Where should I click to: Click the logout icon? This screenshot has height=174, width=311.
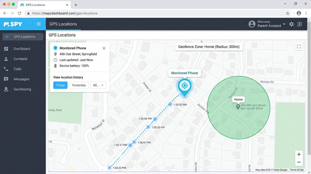(x=299, y=24)
